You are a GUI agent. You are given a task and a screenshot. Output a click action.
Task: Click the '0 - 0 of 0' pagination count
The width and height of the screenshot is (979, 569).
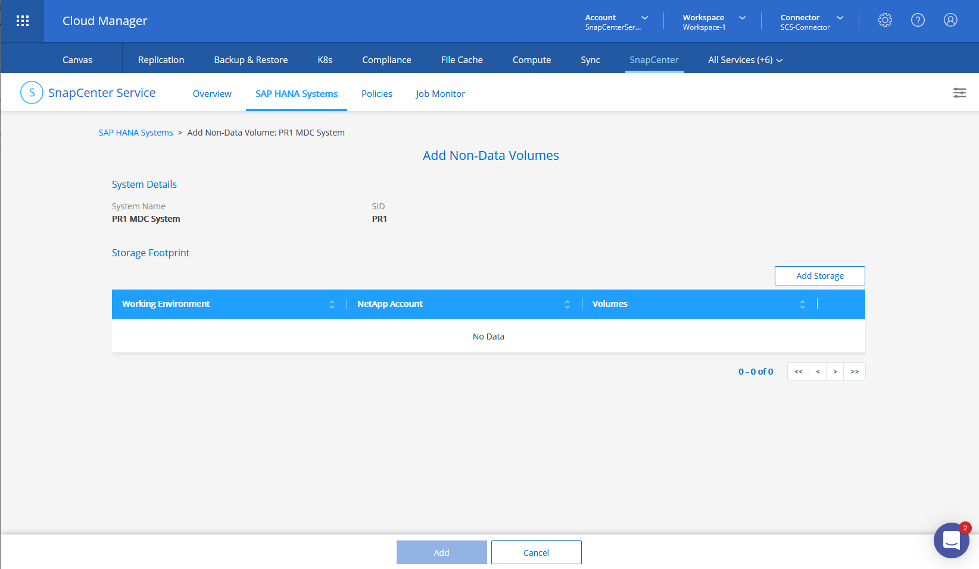(x=756, y=372)
